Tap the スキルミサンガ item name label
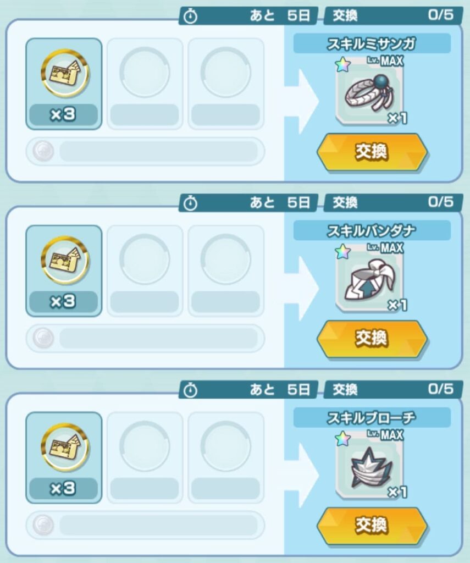 (x=372, y=43)
